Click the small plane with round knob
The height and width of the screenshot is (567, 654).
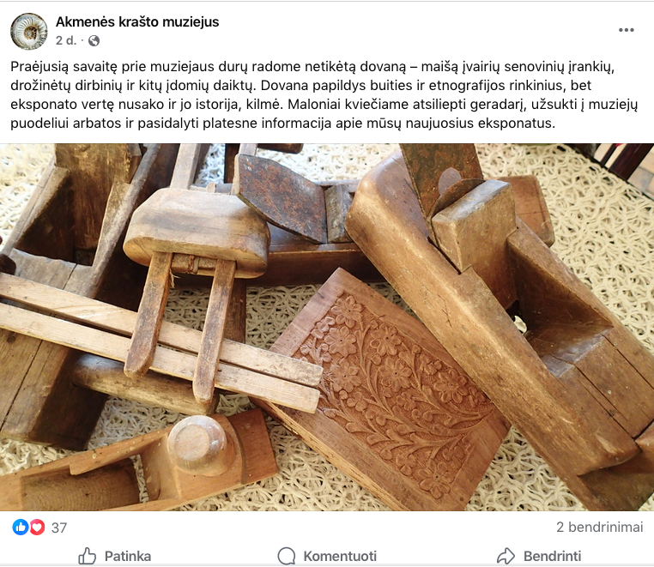[x=137, y=462]
